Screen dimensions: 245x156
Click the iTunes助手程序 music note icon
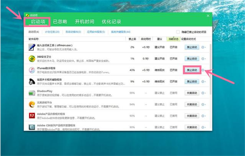[32, 70]
